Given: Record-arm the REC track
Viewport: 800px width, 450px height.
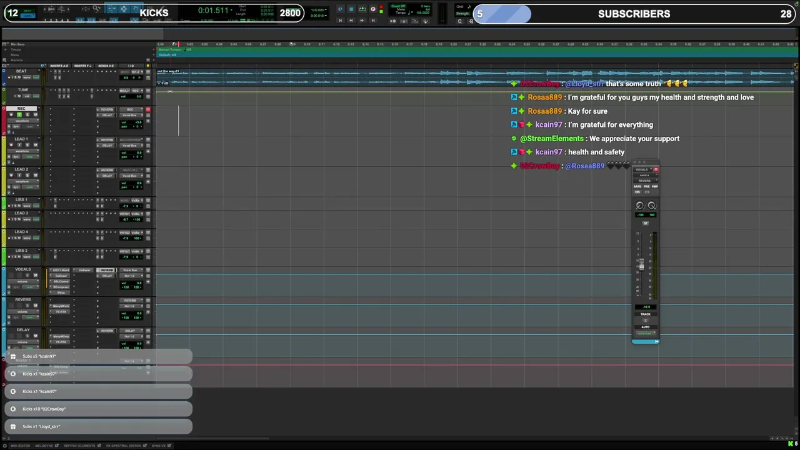Looking at the screenshot, I should (x=11, y=114).
